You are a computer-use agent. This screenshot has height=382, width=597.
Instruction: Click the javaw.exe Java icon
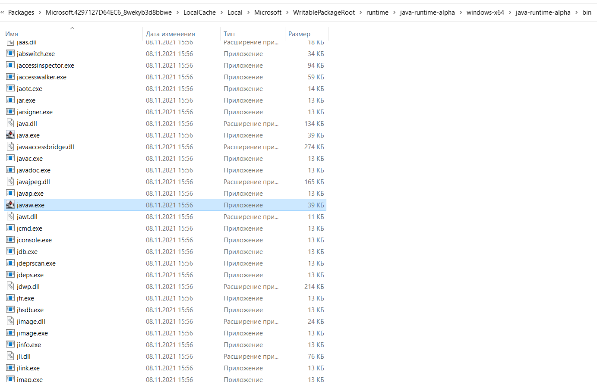(x=10, y=205)
